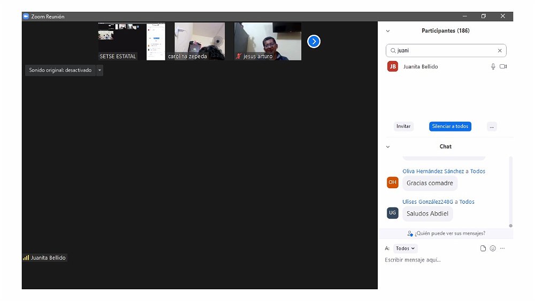Click the next video page arrow

tap(314, 41)
